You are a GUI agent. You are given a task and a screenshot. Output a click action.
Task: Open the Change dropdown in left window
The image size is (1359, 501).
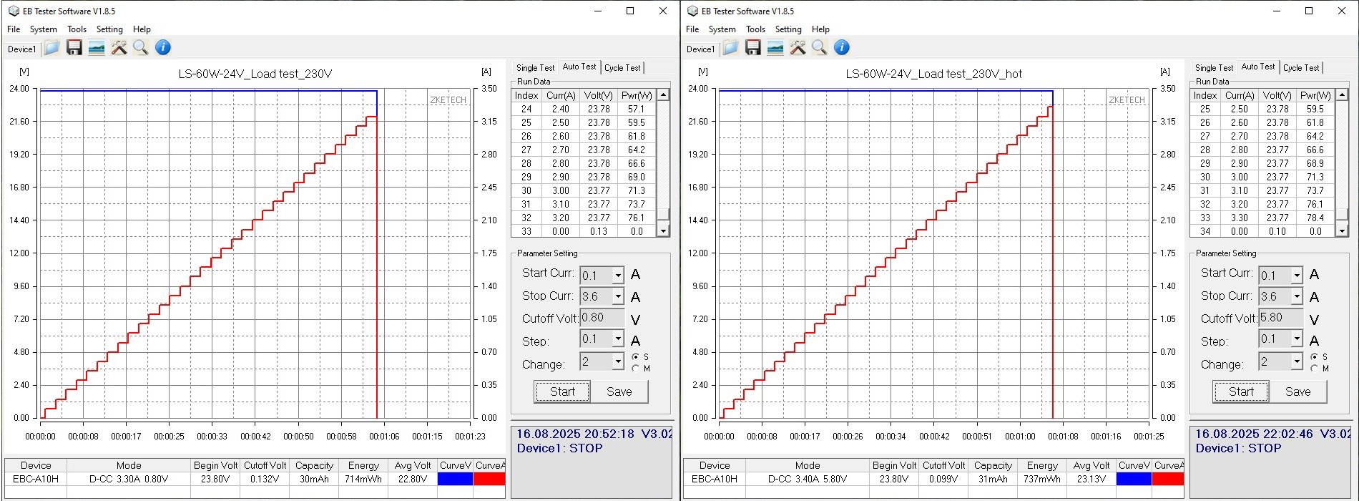(617, 362)
